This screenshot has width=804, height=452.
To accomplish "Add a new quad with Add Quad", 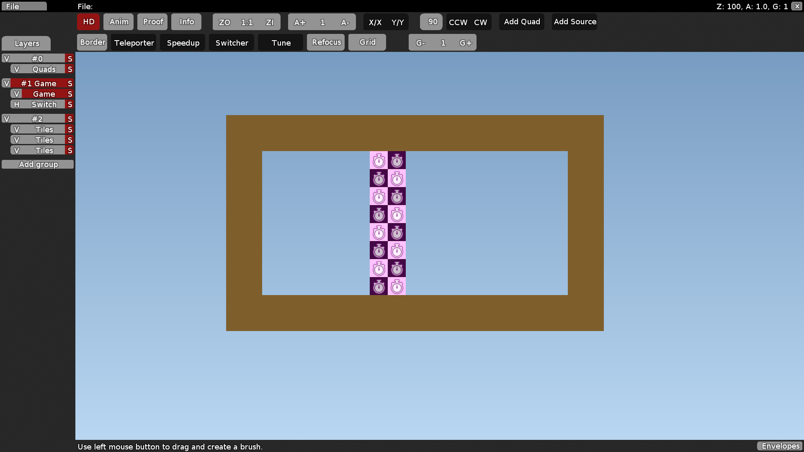I will click(x=521, y=22).
